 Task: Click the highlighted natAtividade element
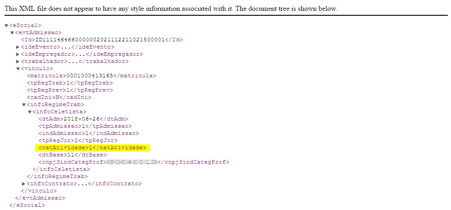click(92, 147)
